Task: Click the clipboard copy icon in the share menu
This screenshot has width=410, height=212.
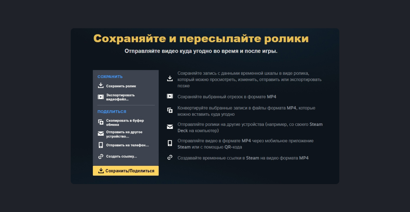Action: point(101,123)
